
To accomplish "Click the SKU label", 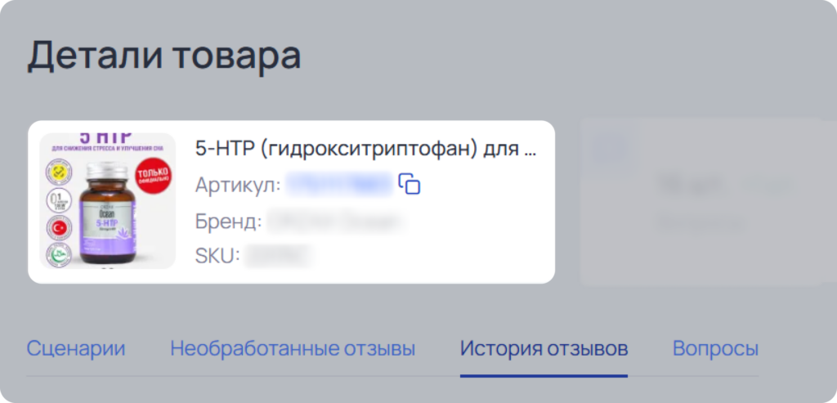I will pyautogui.click(x=217, y=256).
